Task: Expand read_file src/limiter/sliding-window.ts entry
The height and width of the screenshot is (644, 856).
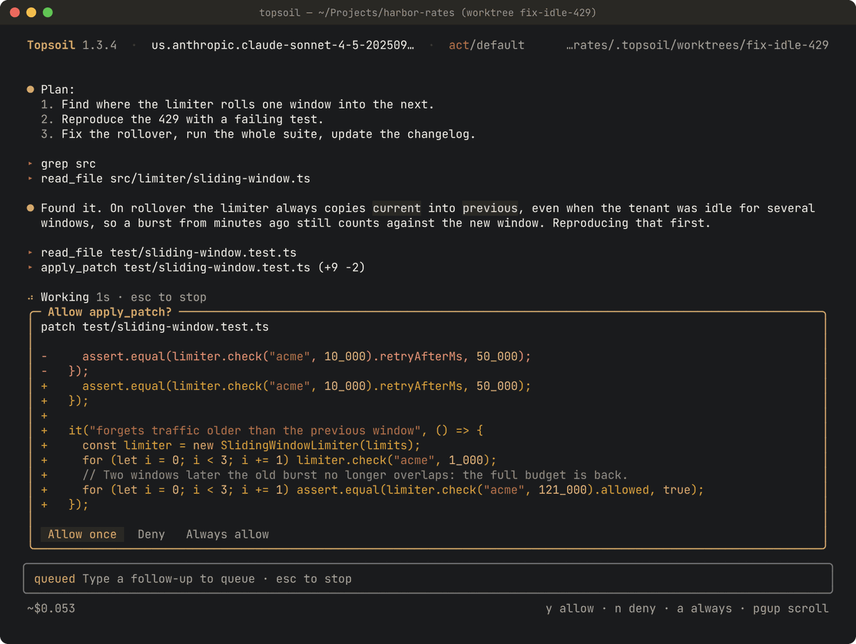Action: [169, 178]
